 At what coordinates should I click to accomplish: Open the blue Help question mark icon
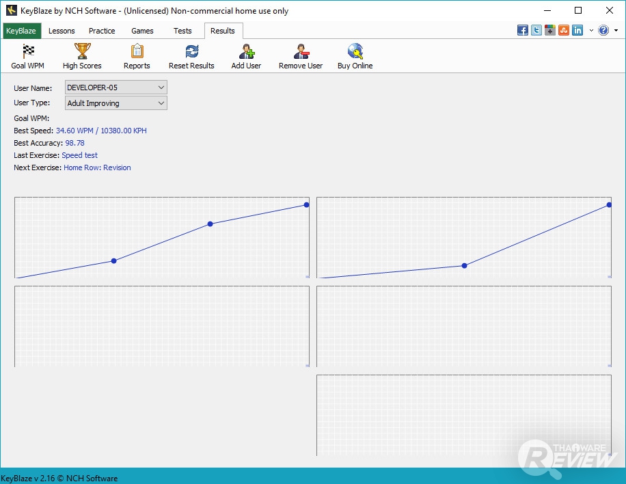[x=603, y=30]
